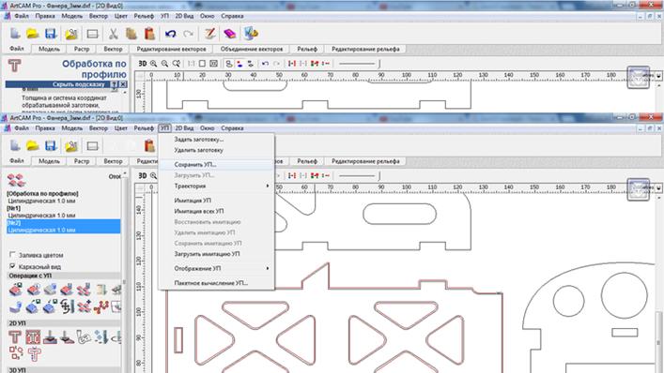
Task: Select [Обработка по профилю] toolpath entry
Action: 42,193
